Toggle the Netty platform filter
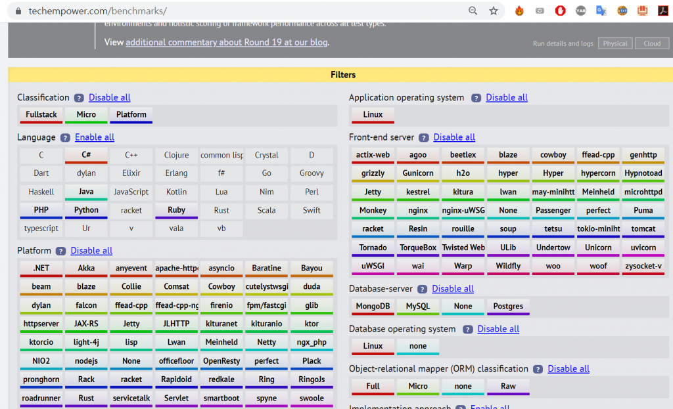This screenshot has height=409, width=673. (x=267, y=343)
